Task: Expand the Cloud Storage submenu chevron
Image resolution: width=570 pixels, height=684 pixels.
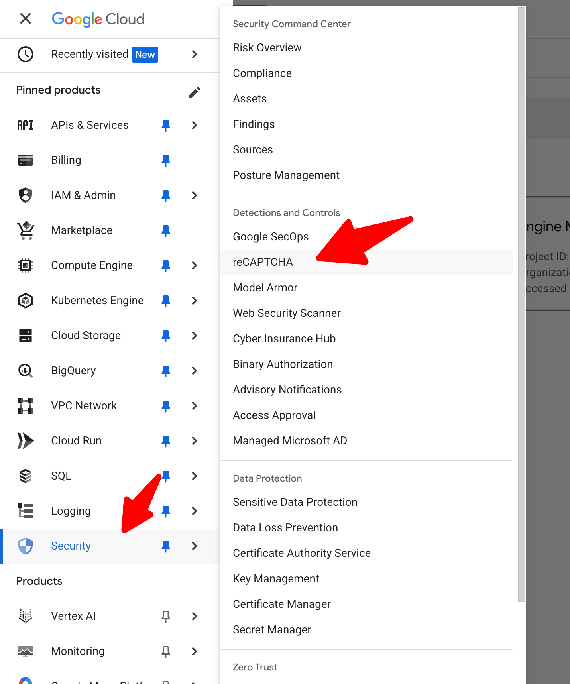Action: pyautogui.click(x=194, y=336)
